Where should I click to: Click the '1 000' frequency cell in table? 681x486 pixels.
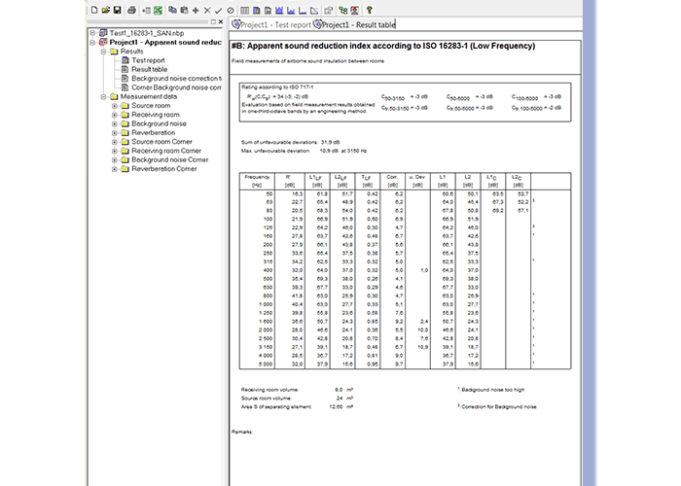265,304
